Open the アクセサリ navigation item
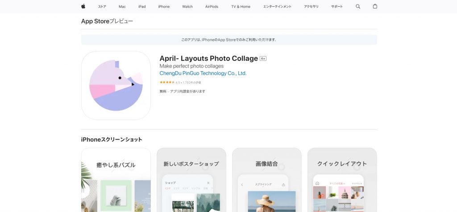457x212 pixels. [311, 7]
